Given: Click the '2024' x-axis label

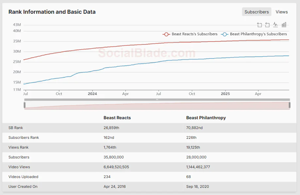Looking at the screenshot, I should click(92, 94).
